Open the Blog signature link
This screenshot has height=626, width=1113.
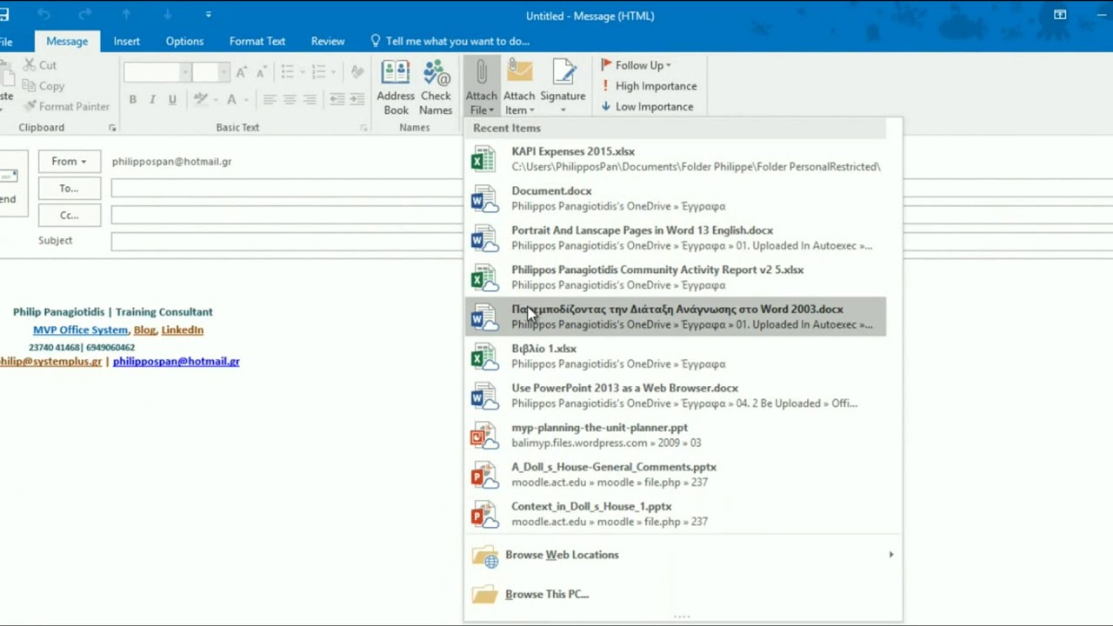pos(144,330)
